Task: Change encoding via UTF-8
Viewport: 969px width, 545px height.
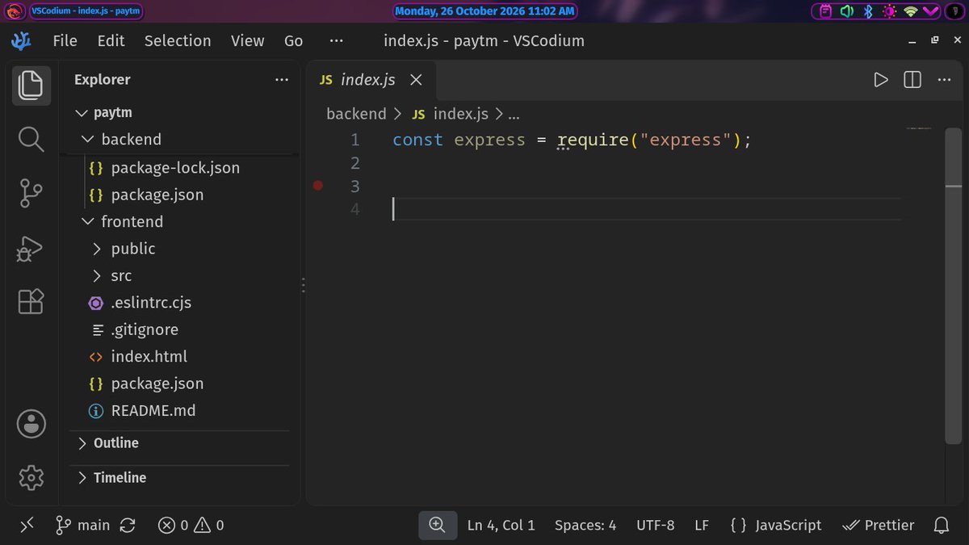Action: coord(656,525)
